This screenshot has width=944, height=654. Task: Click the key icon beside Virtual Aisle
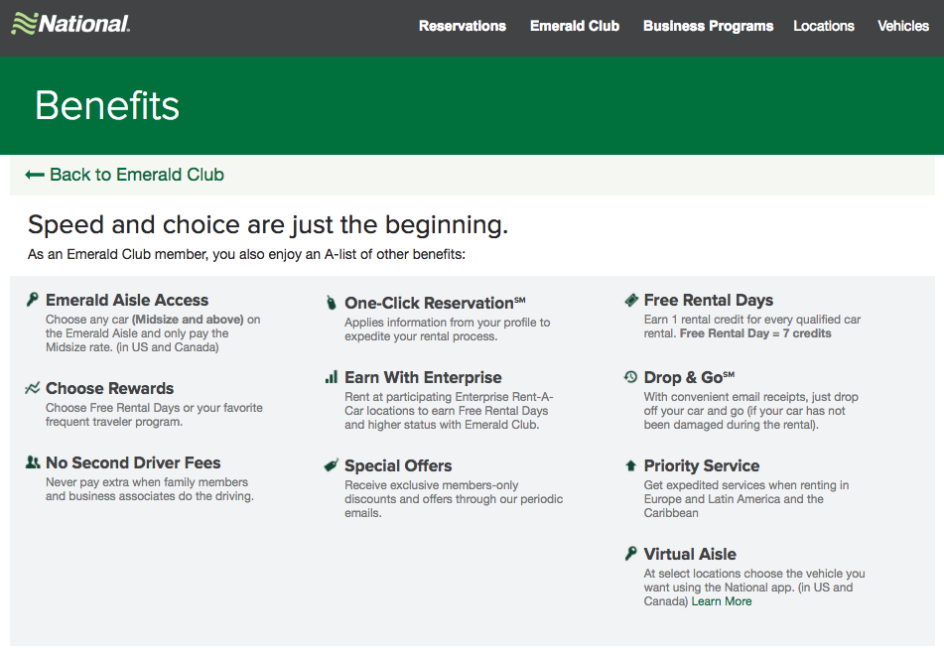click(630, 554)
